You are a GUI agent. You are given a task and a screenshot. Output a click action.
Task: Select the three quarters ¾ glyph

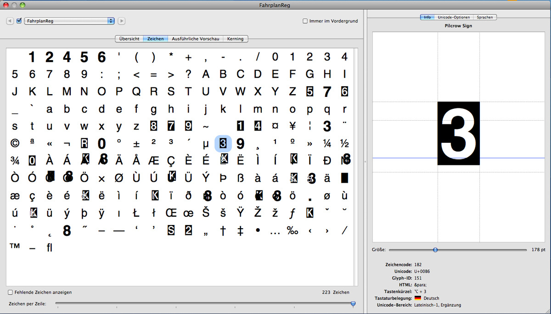click(x=15, y=160)
